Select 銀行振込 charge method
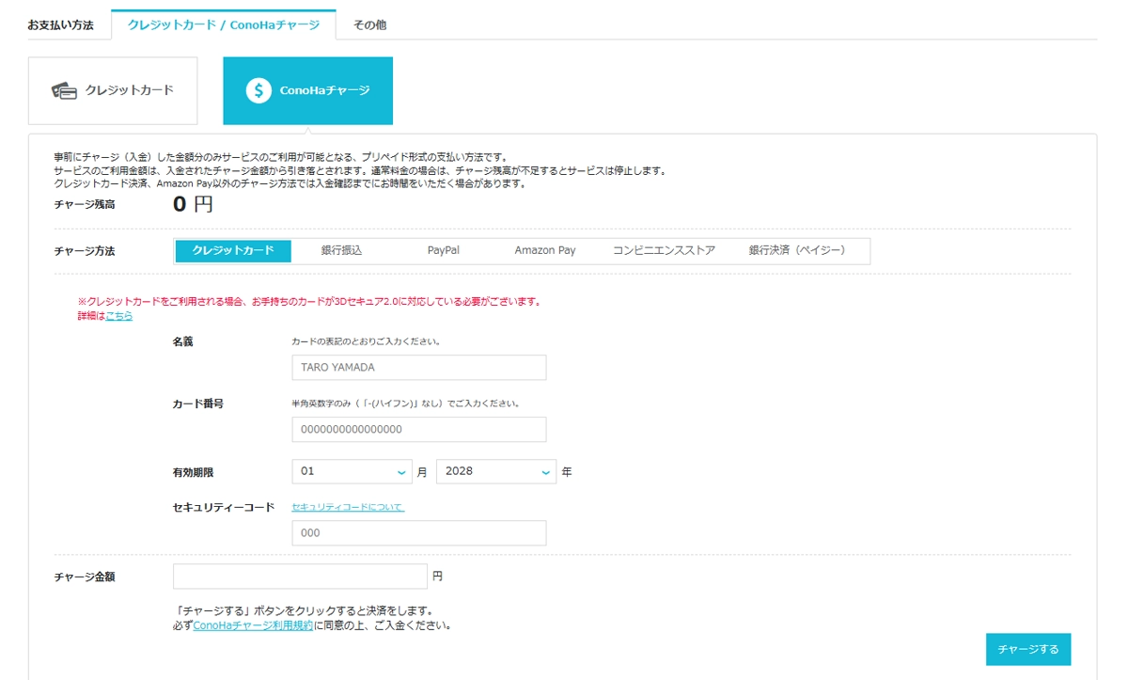 [341, 251]
